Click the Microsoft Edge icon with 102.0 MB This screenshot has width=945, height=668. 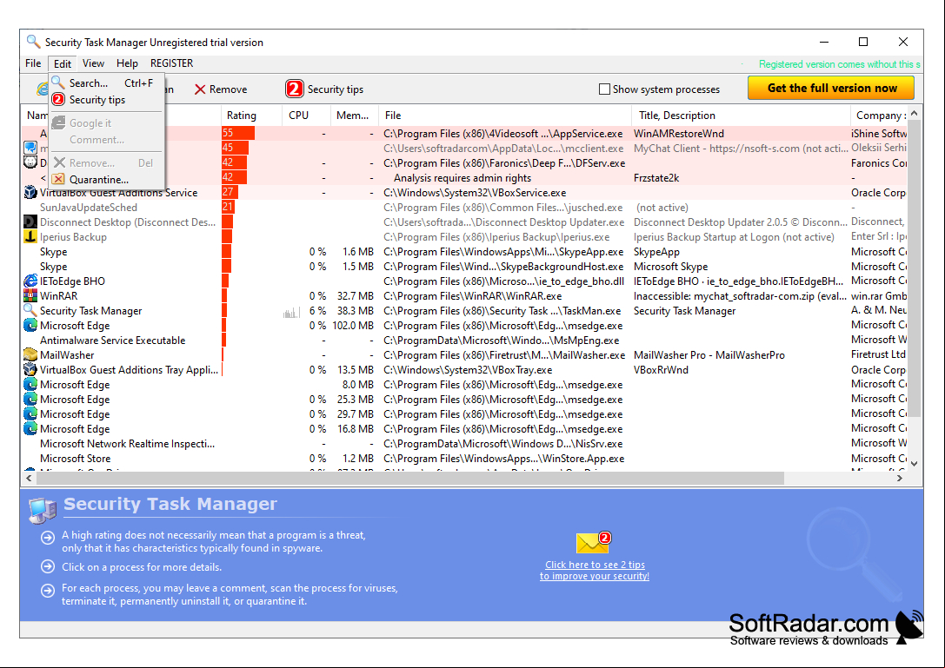pyautogui.click(x=30, y=325)
